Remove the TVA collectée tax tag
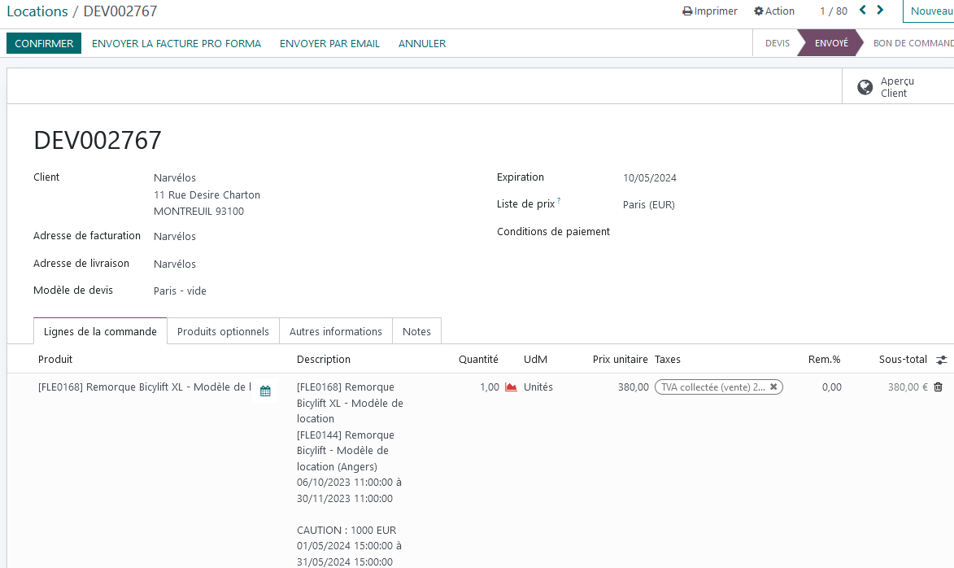 tap(773, 387)
